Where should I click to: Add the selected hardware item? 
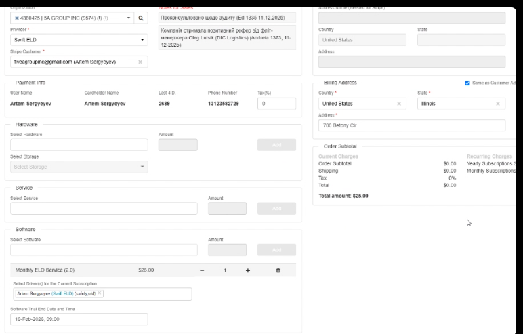[x=276, y=145]
